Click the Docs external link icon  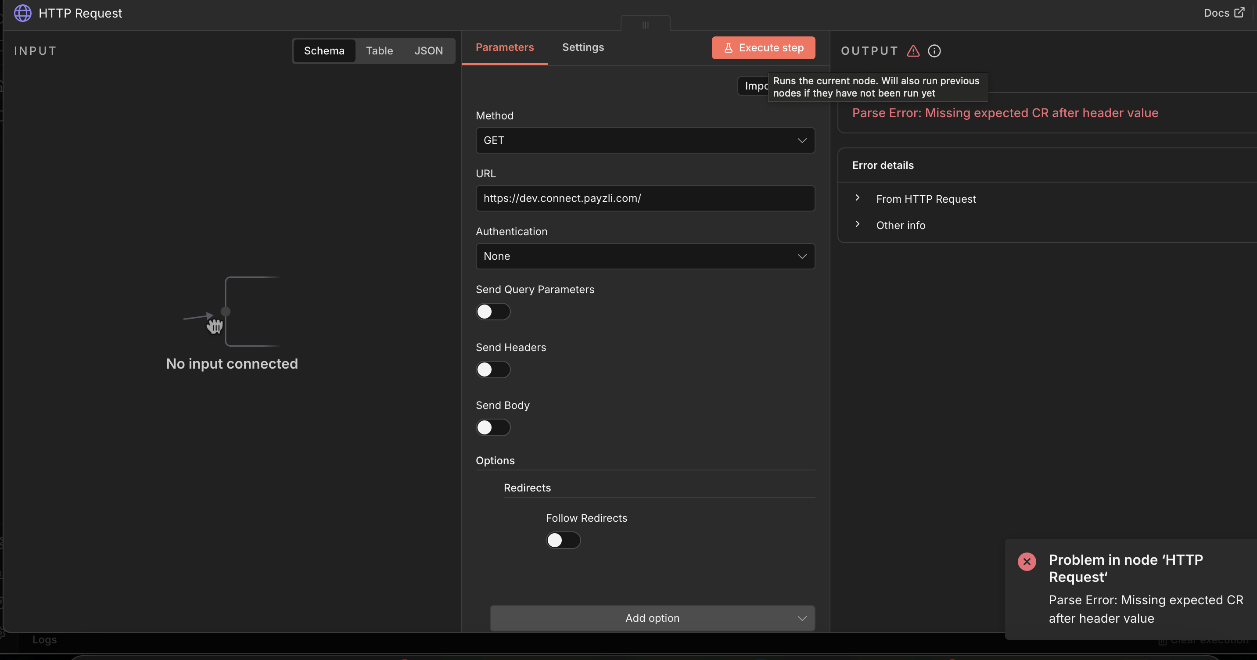[x=1239, y=13]
